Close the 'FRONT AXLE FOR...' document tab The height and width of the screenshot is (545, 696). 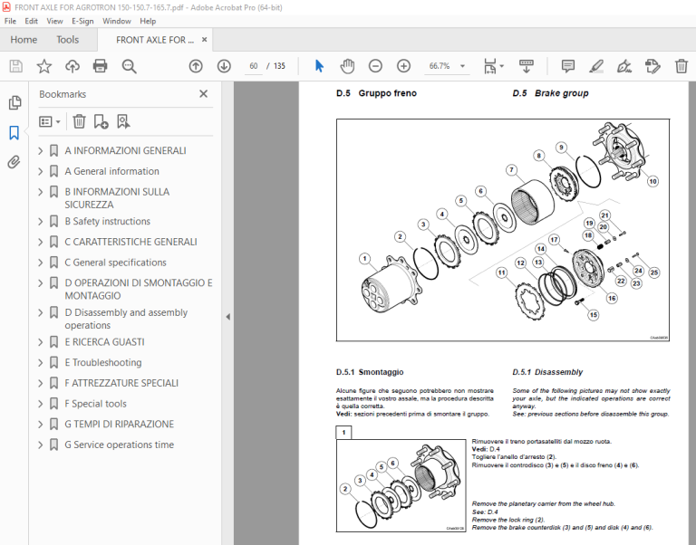click(204, 40)
